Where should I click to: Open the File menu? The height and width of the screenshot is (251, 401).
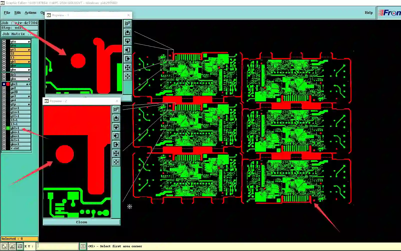(x=7, y=13)
